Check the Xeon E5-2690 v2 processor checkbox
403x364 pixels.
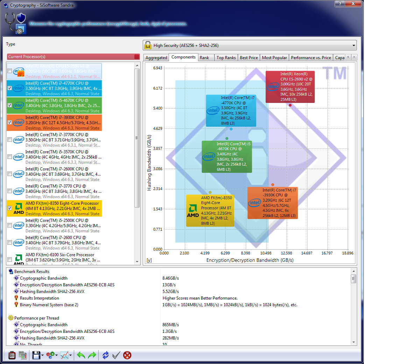click(x=9, y=71)
